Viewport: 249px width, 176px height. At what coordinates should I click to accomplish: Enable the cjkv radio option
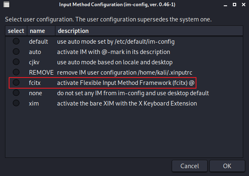coord(16,62)
